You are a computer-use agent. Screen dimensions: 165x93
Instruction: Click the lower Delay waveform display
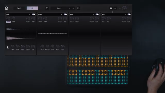(21, 38)
